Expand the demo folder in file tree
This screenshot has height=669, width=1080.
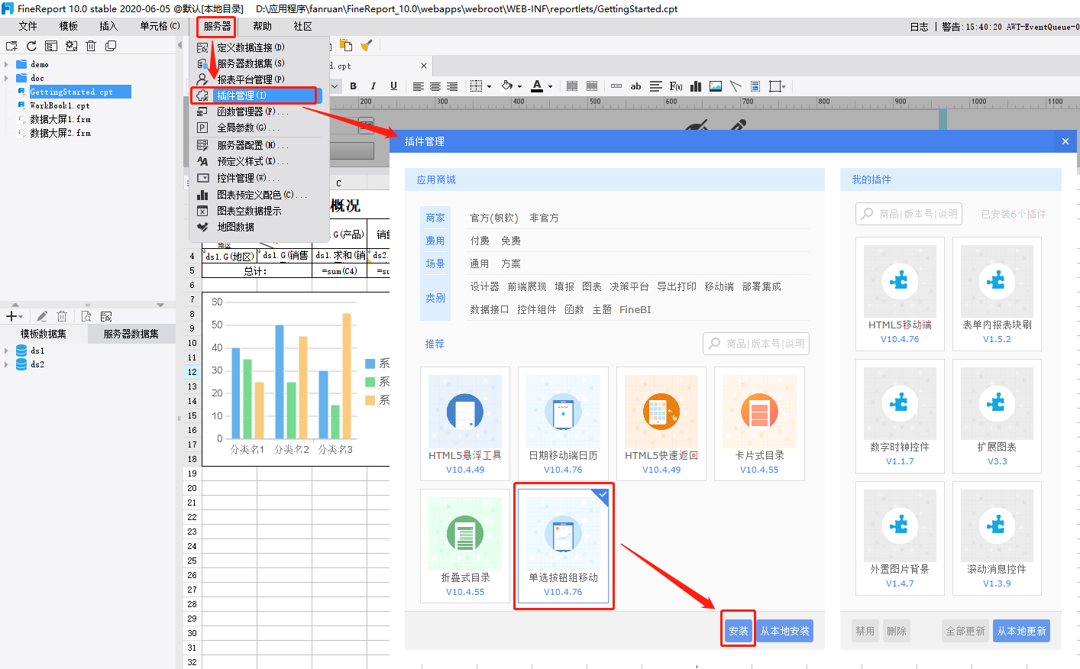[7, 64]
